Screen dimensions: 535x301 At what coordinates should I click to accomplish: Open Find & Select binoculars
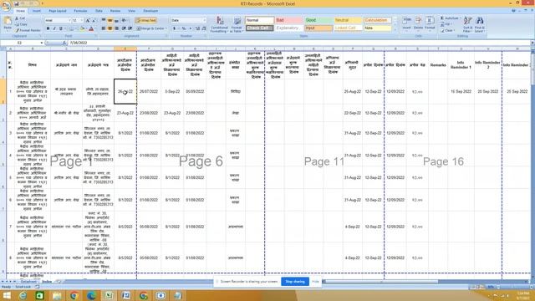(479, 24)
